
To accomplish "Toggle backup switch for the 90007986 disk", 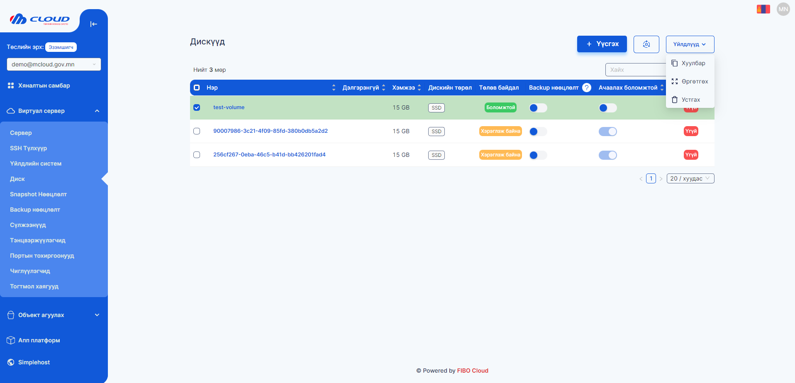I will (538, 132).
